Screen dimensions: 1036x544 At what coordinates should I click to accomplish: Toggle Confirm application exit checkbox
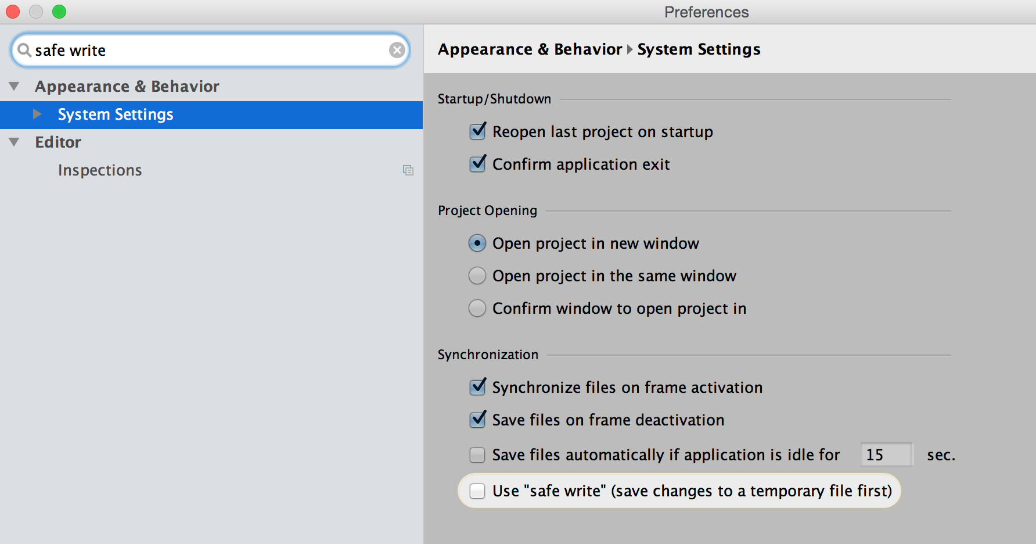[477, 164]
